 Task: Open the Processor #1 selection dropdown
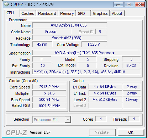point(52,120)
